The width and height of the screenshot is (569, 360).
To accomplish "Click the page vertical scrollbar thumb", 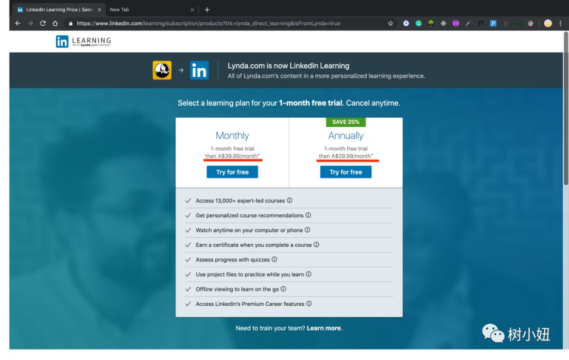I will tap(566, 109).
